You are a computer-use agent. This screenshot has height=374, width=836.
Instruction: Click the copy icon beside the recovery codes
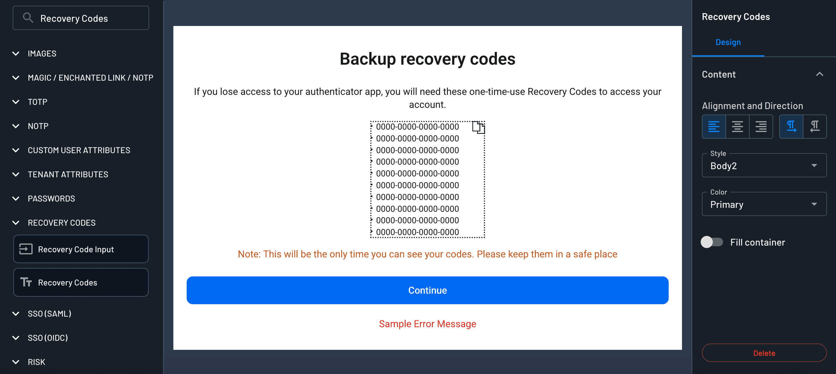478,128
